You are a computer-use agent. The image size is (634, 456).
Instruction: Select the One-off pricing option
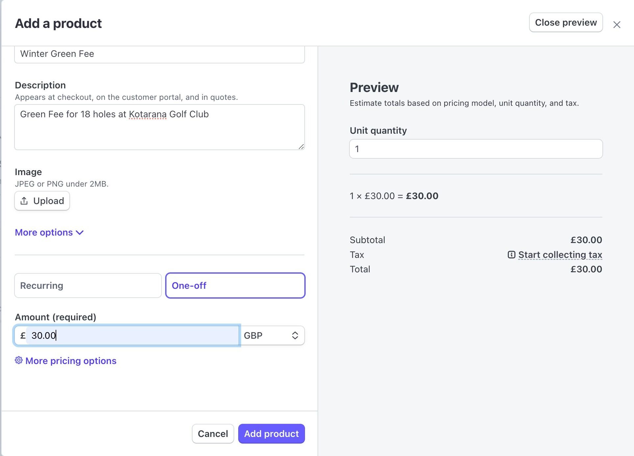(x=235, y=285)
